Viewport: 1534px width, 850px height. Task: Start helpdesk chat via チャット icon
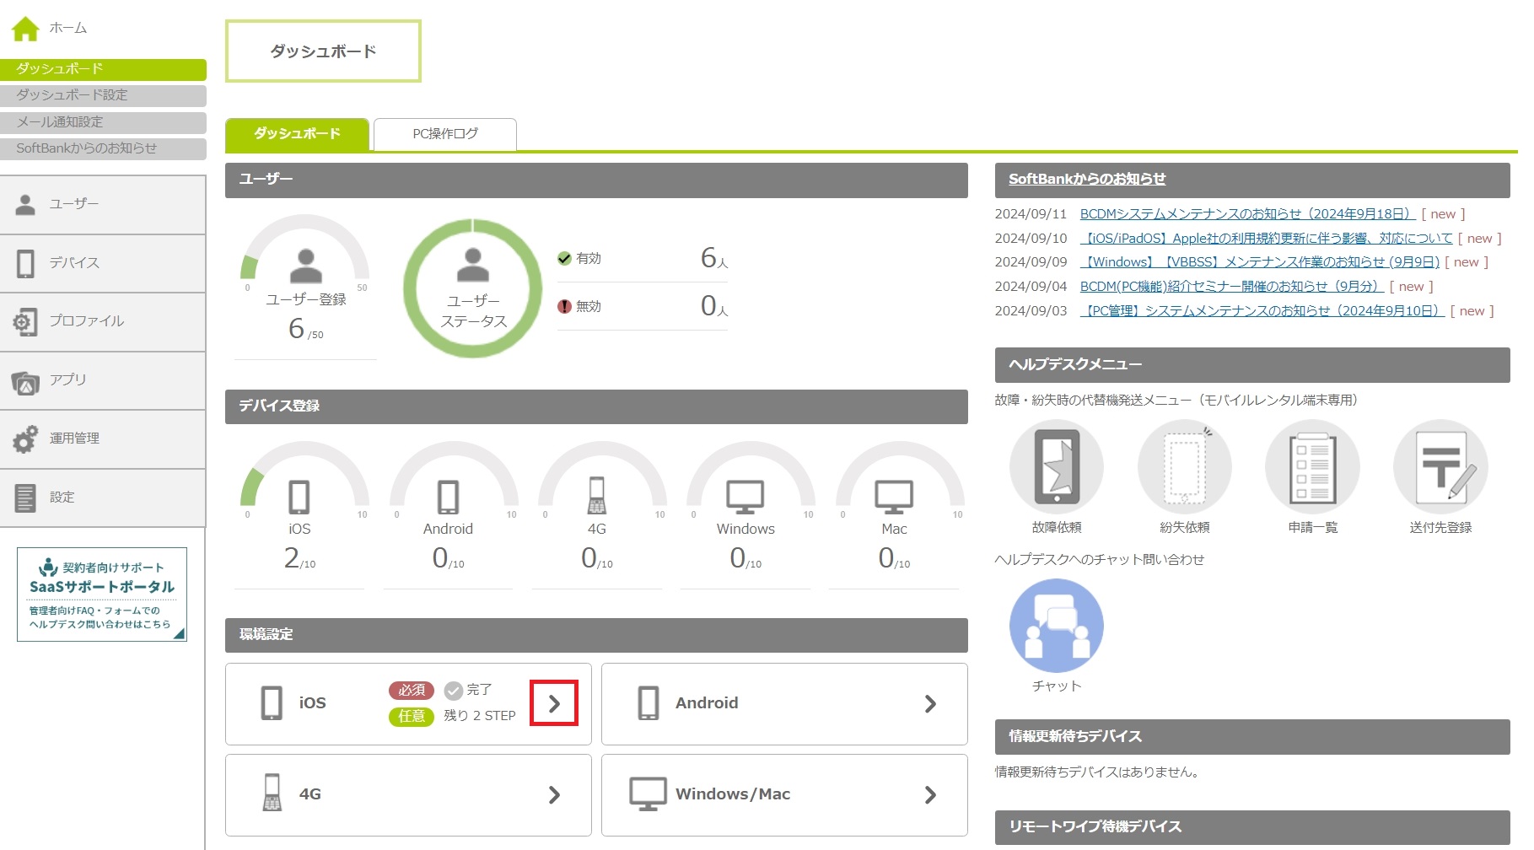1056,626
